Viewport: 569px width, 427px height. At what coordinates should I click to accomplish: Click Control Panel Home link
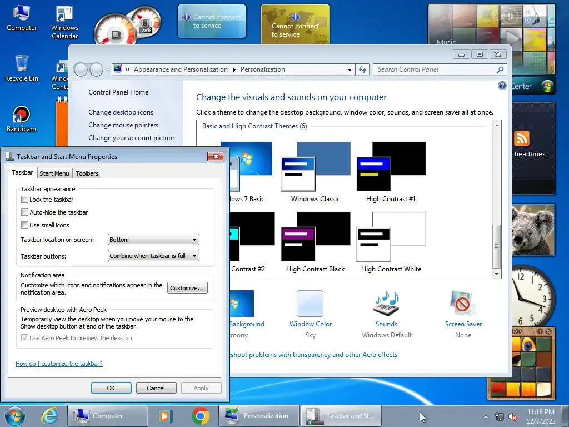(118, 92)
